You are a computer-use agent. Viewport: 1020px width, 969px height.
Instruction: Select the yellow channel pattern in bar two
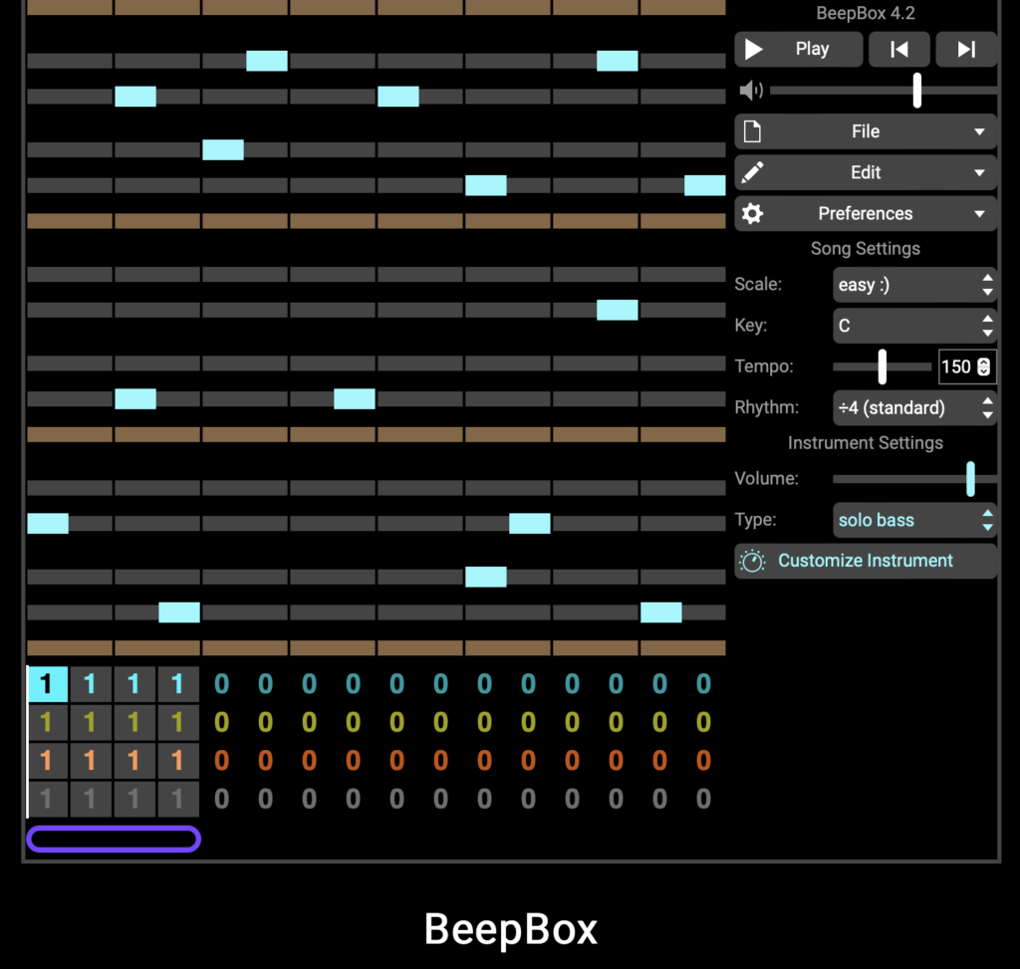(90, 722)
